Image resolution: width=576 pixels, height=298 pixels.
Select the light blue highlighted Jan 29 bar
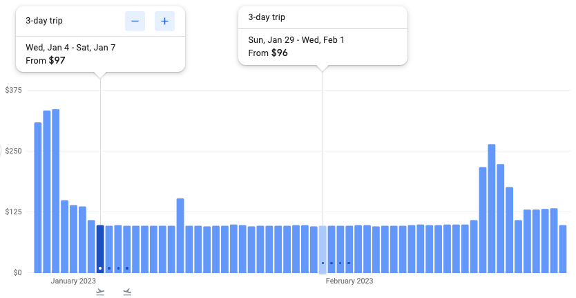[x=323, y=249]
